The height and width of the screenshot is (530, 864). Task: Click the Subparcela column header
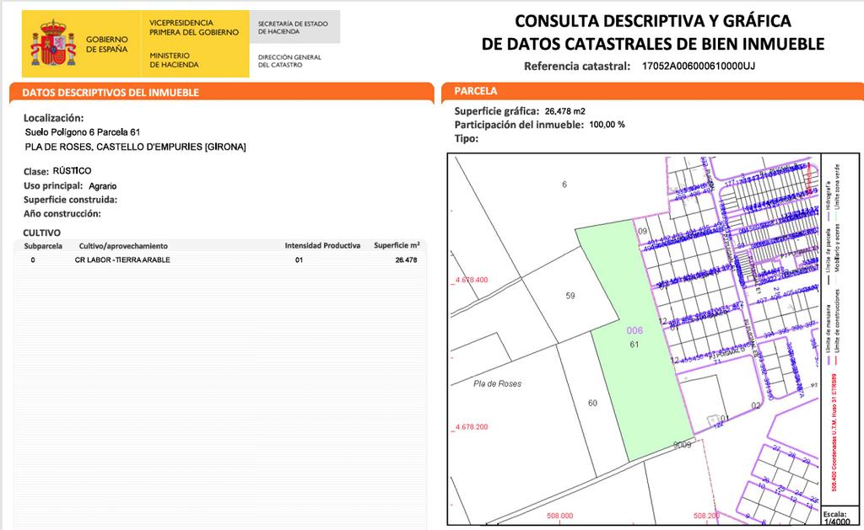[43, 246]
